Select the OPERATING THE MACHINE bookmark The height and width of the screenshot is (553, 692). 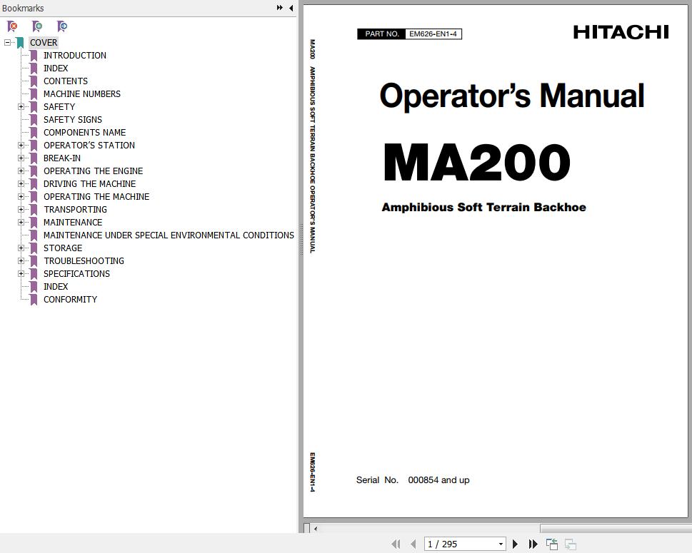coord(96,196)
